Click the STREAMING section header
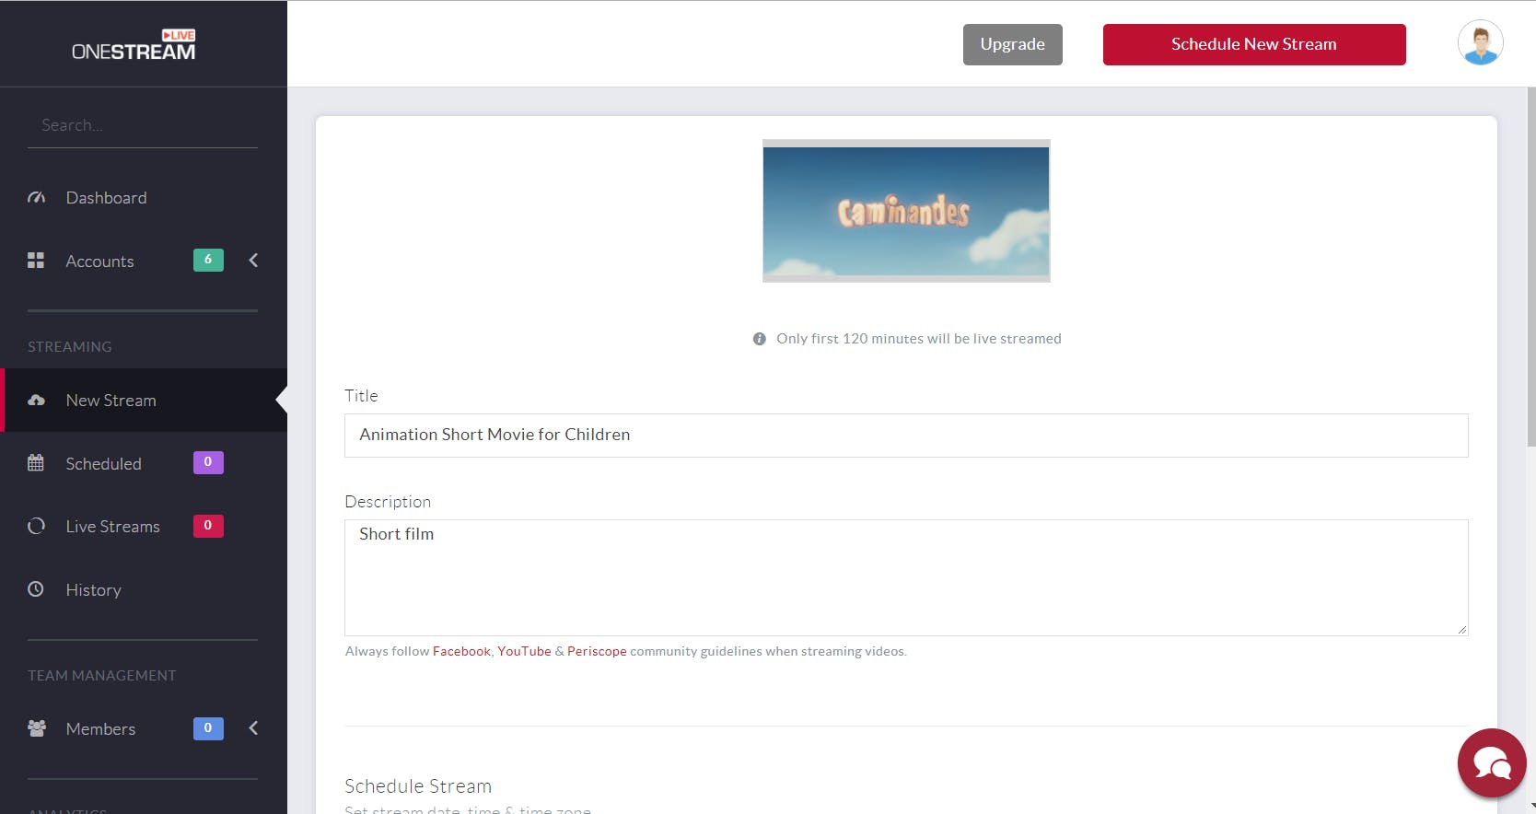This screenshot has width=1536, height=814. click(x=70, y=347)
